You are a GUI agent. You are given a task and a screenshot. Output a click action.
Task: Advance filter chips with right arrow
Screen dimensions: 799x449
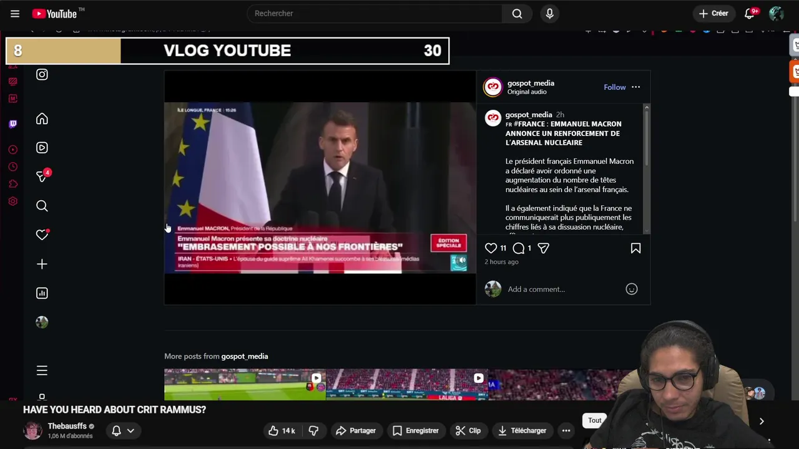click(762, 421)
